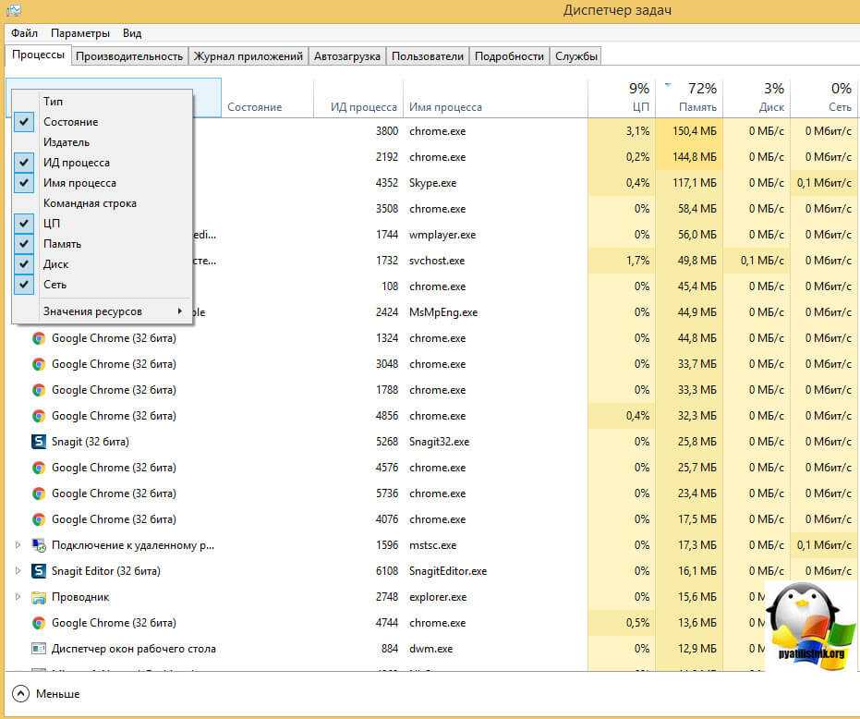860x719 pixels.
Task: Click Chrome icon for process 1324
Action: tap(39, 338)
